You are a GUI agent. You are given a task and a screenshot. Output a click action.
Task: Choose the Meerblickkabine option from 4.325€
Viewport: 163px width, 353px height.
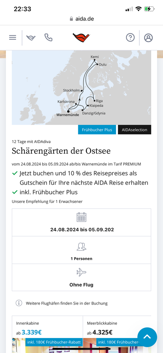point(117,328)
